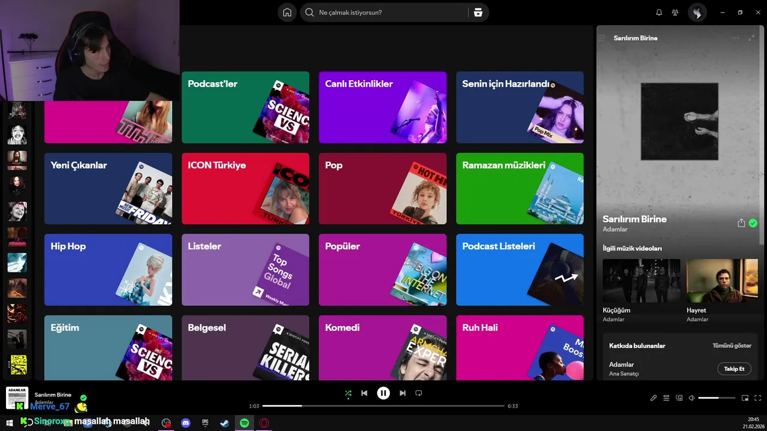Adjust the volume slider
The image size is (767, 431).
point(717,398)
